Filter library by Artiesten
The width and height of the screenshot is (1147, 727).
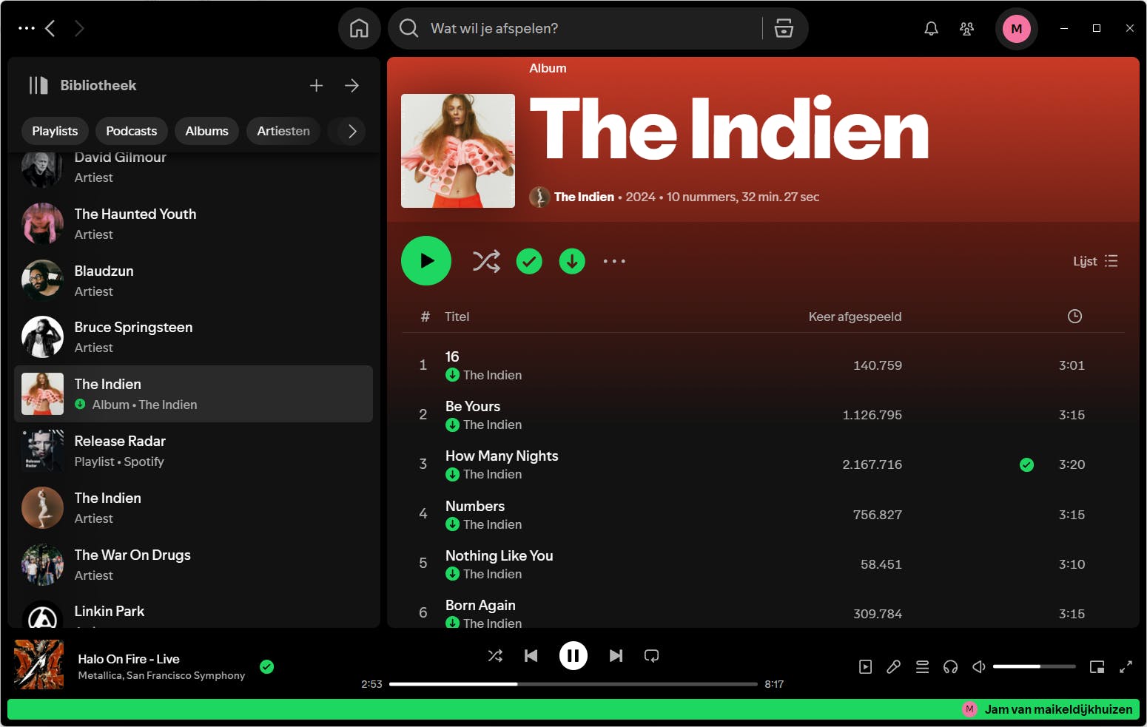point(283,131)
